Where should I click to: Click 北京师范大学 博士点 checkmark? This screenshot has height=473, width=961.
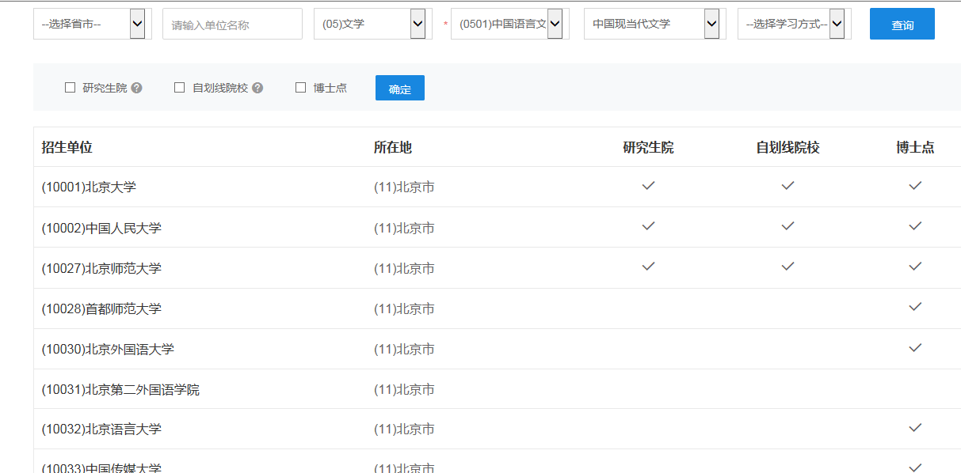pyautogui.click(x=915, y=266)
